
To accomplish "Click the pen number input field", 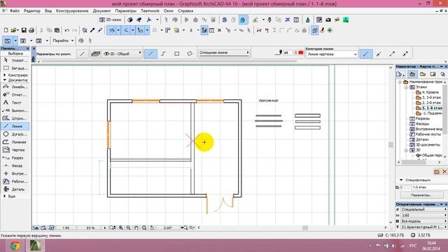I will click(x=288, y=52).
